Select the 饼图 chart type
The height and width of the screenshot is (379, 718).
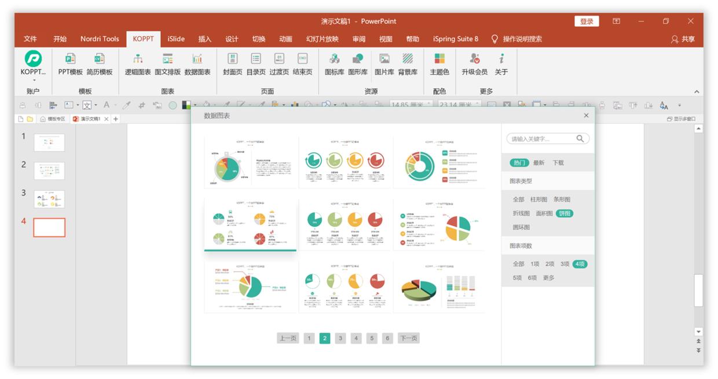click(565, 213)
